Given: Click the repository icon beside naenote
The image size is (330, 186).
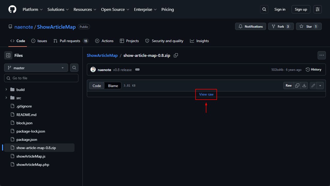Looking at the screenshot, I should pyautogui.click(x=10, y=27).
